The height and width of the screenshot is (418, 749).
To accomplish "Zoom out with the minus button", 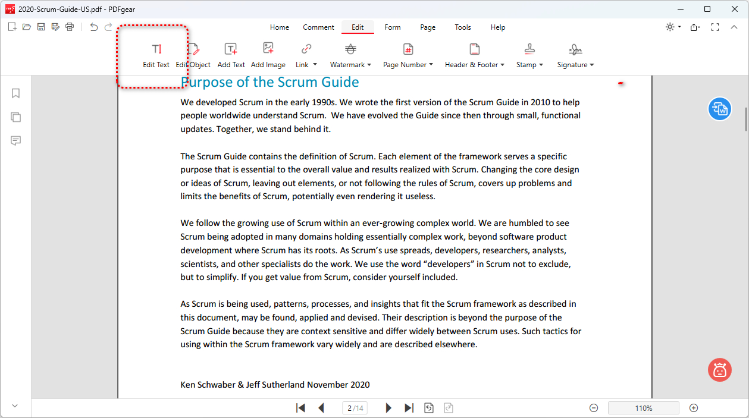I will (593, 408).
